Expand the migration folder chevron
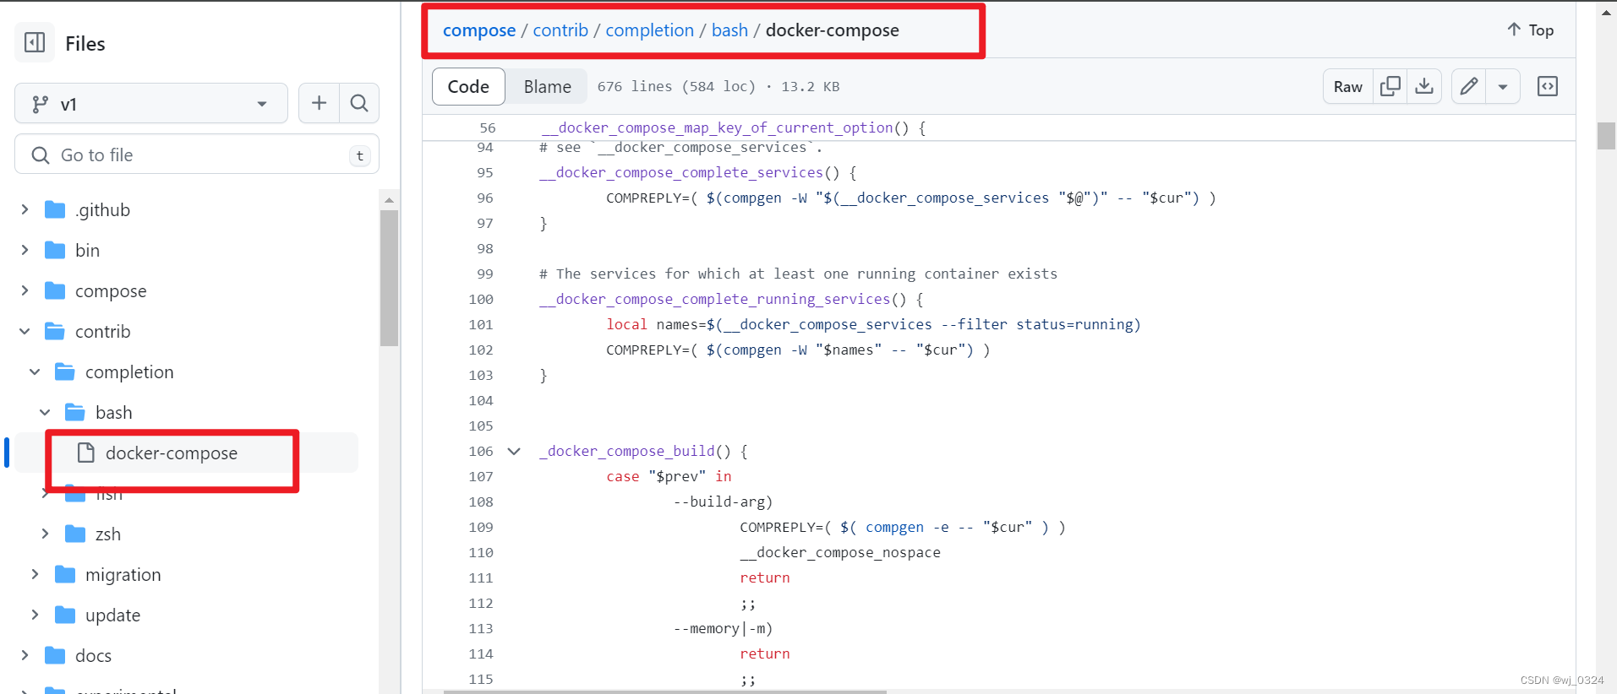Viewport: 1617px width, 694px height. [x=35, y=574]
